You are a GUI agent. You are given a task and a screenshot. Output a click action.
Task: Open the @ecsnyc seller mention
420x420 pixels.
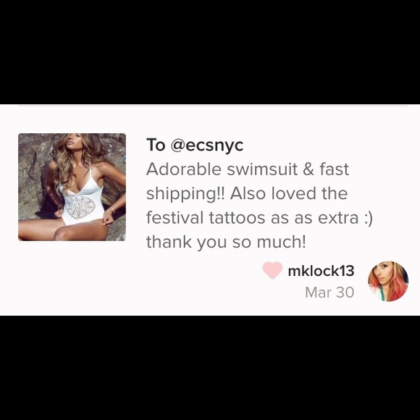pyautogui.click(x=207, y=145)
